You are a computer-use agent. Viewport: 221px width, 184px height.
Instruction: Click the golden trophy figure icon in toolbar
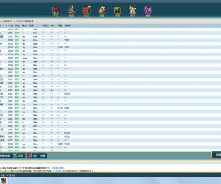132,10
